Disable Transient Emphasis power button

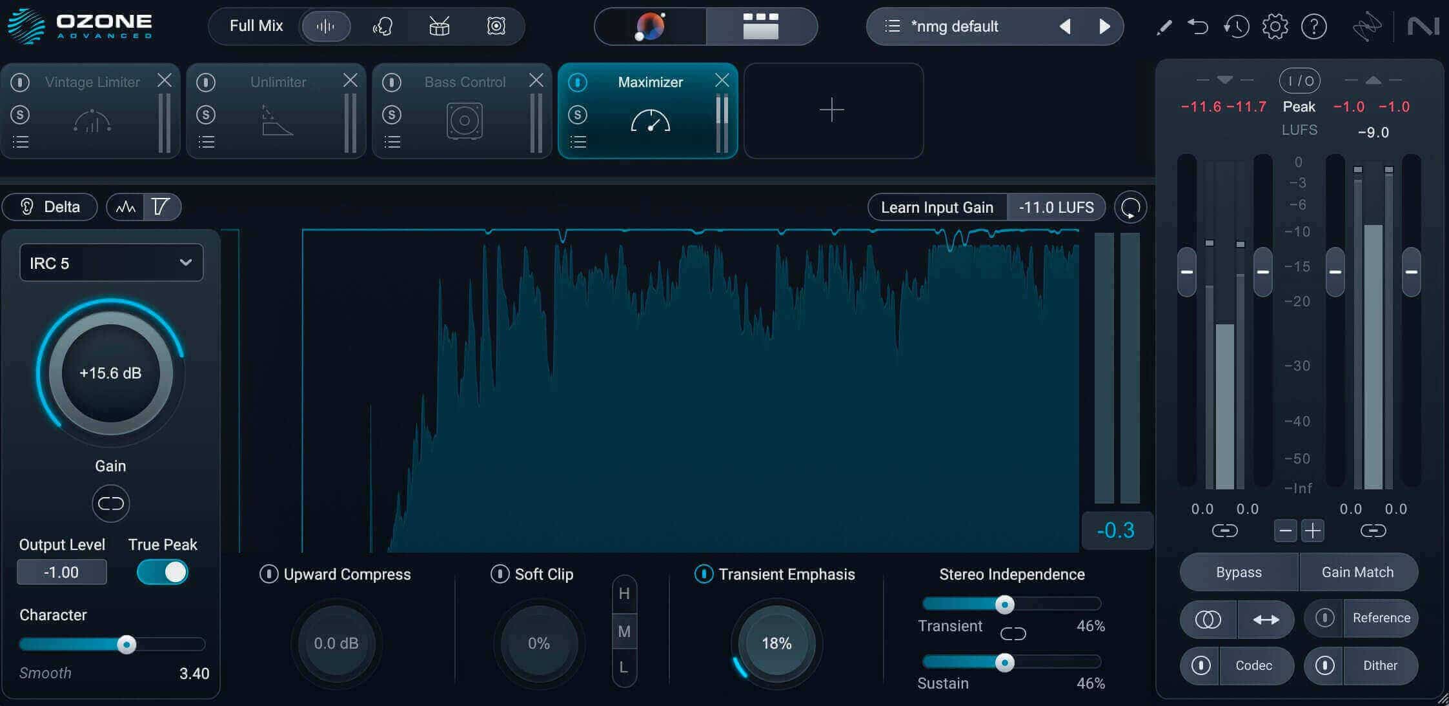pyautogui.click(x=704, y=574)
